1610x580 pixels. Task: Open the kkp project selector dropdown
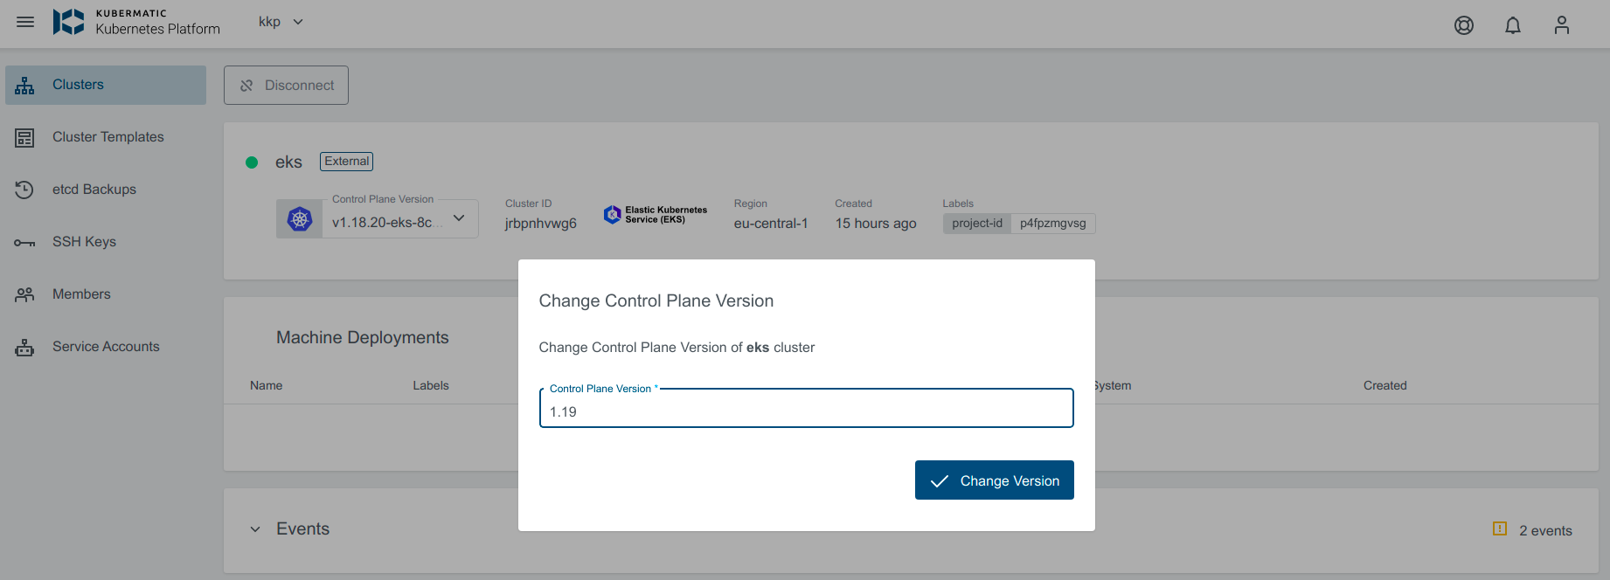[x=281, y=22]
